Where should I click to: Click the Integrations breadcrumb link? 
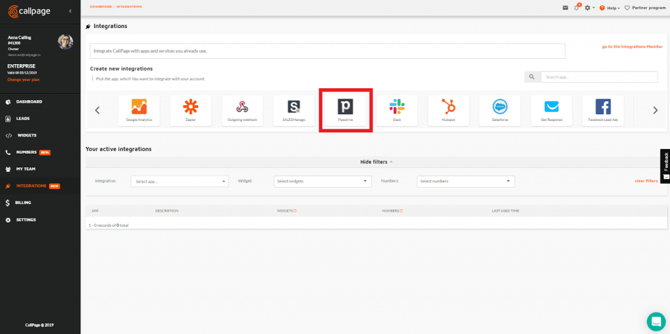click(x=129, y=7)
